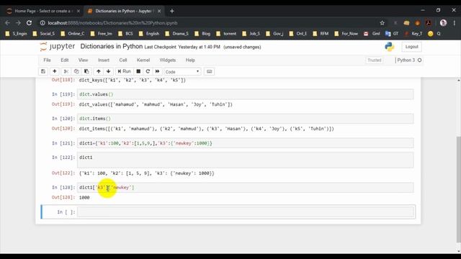Open the Help menu

[x=190, y=60]
